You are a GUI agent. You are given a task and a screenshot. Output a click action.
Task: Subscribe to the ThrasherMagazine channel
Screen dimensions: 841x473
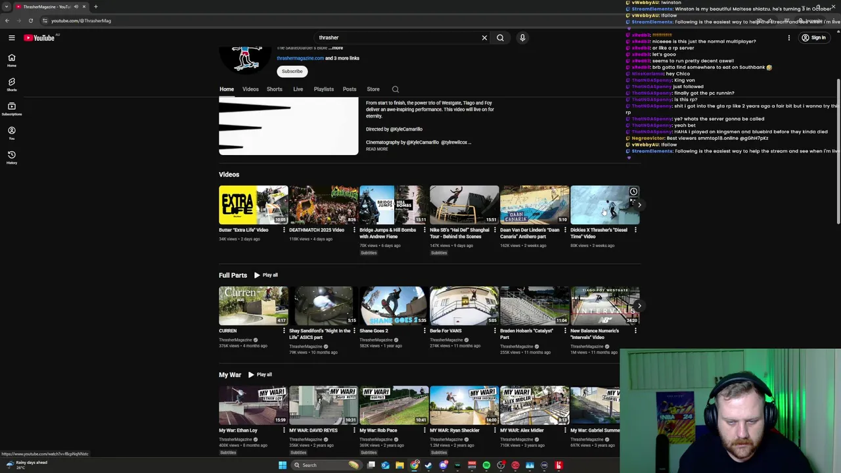[292, 71]
